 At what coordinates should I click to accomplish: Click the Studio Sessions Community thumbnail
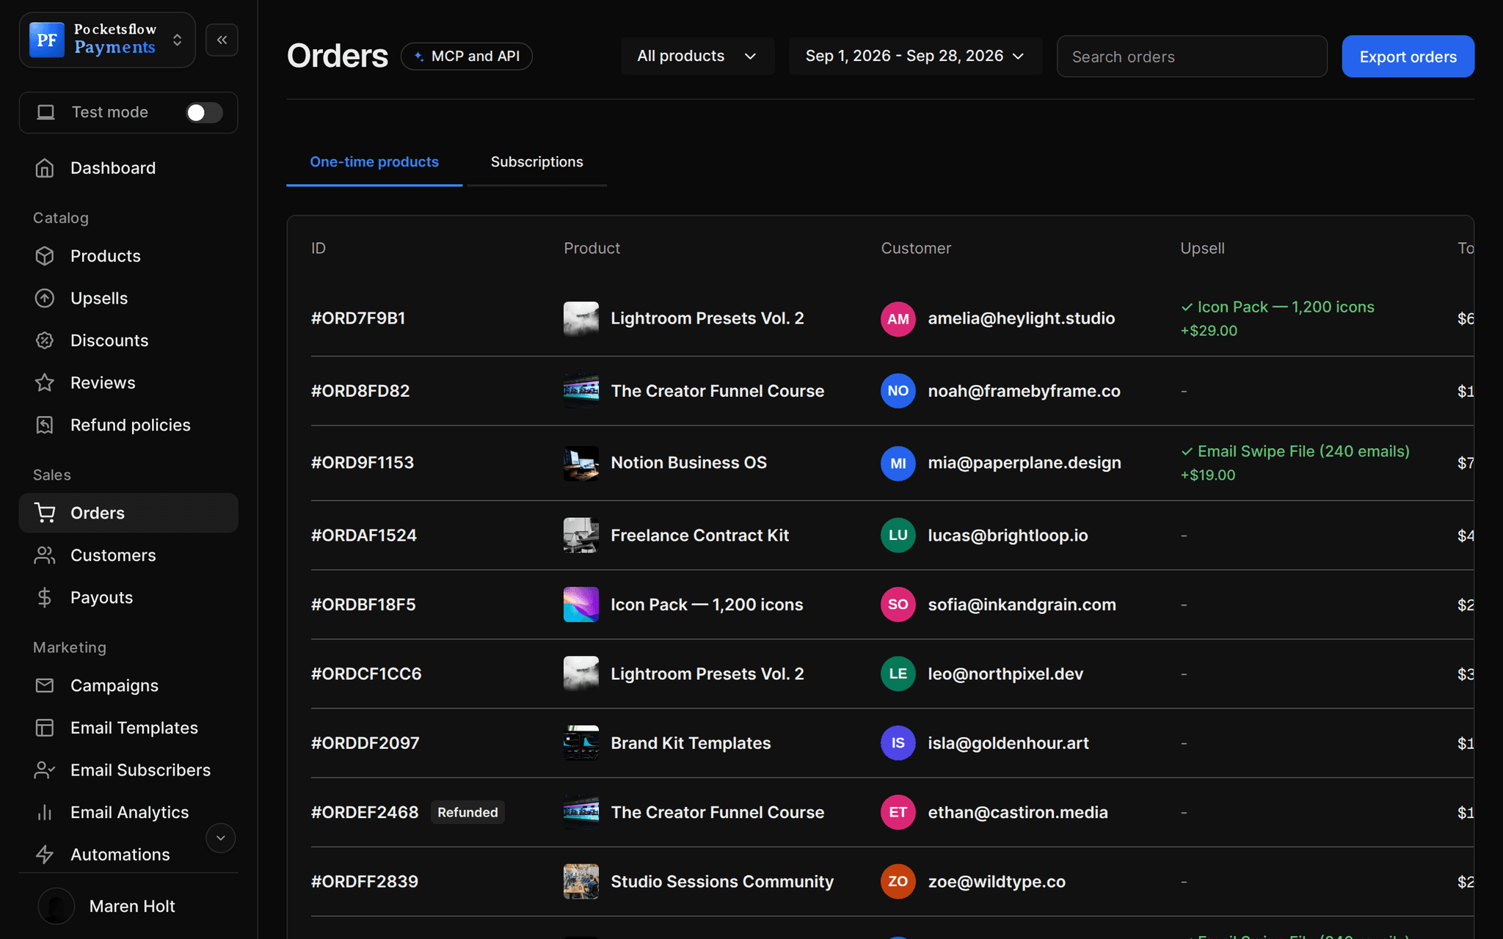point(581,882)
